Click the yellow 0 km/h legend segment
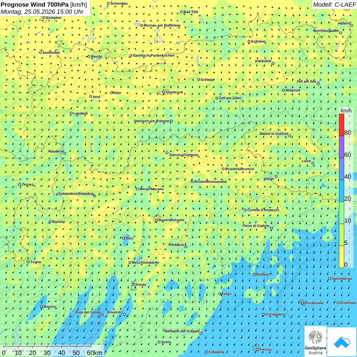This screenshot has width=357, height=357. [341, 257]
